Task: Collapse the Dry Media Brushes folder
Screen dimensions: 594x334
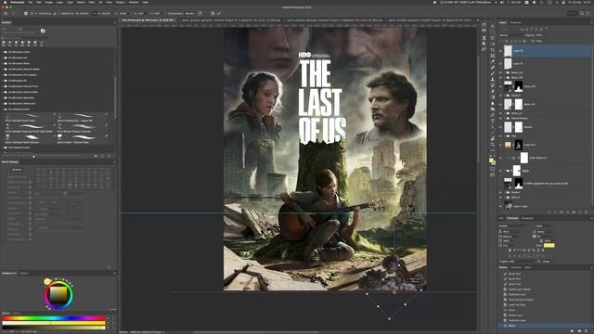Action: (2, 109)
